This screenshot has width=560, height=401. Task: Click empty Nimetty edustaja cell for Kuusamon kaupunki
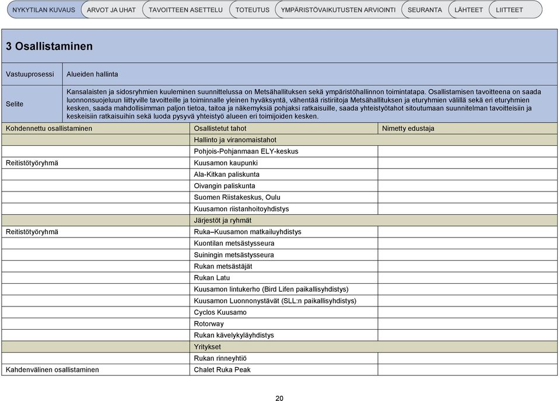coord(467,163)
